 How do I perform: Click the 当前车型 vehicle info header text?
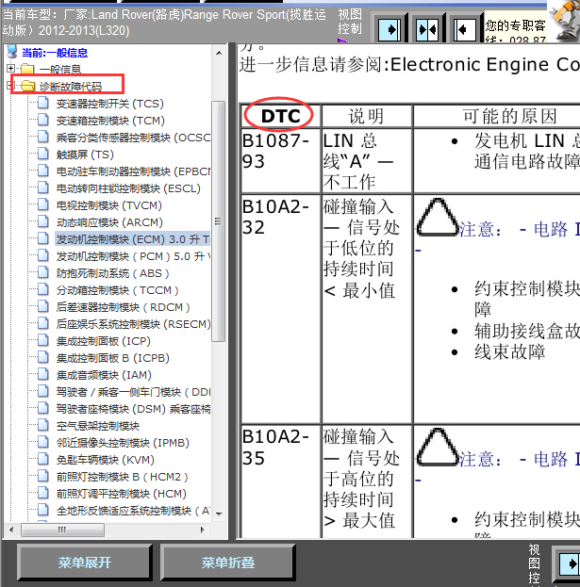point(164,23)
